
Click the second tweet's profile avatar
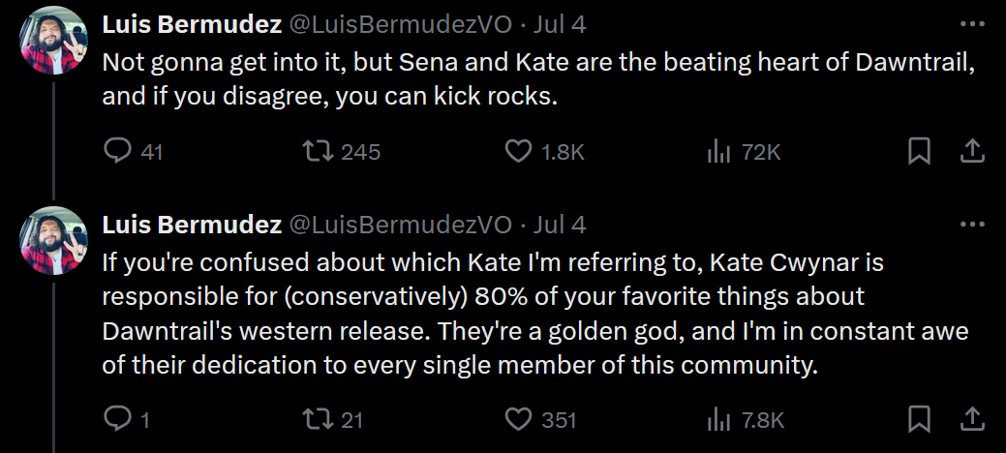(54, 240)
